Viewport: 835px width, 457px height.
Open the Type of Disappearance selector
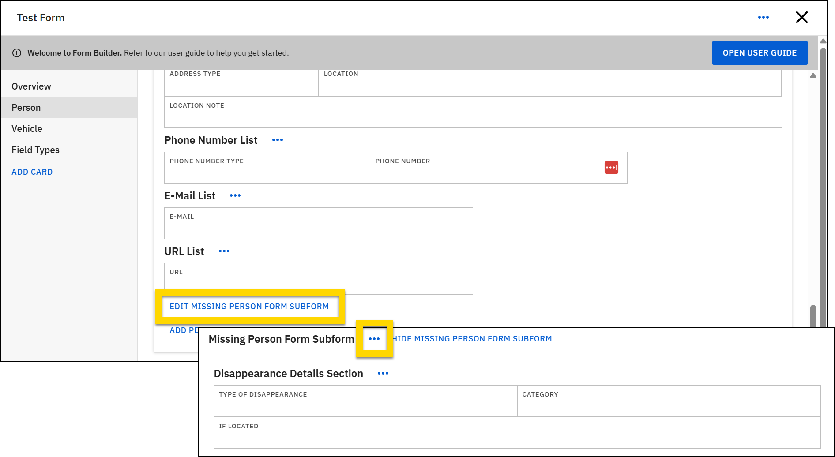click(365, 401)
